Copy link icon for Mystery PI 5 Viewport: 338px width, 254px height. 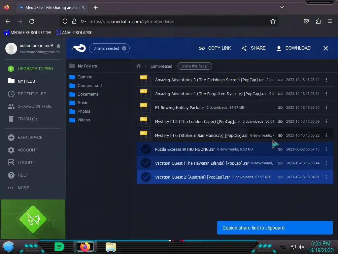[280, 122]
